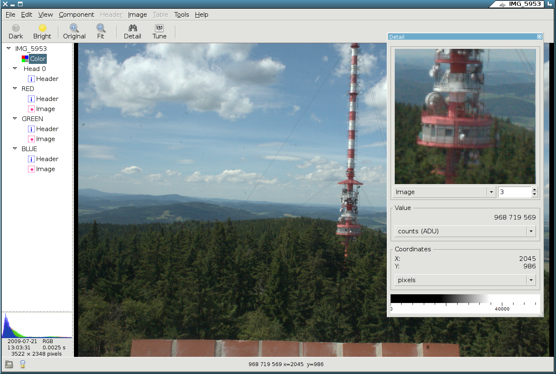Viewport: 556px width, 374px height.
Task: Increase the zoom value stepper
Action: (x=534, y=190)
